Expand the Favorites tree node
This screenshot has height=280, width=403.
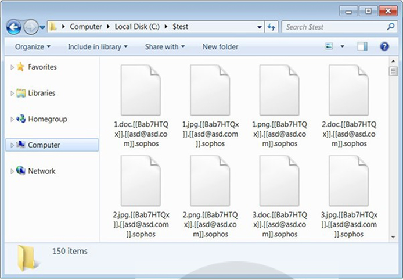12,67
